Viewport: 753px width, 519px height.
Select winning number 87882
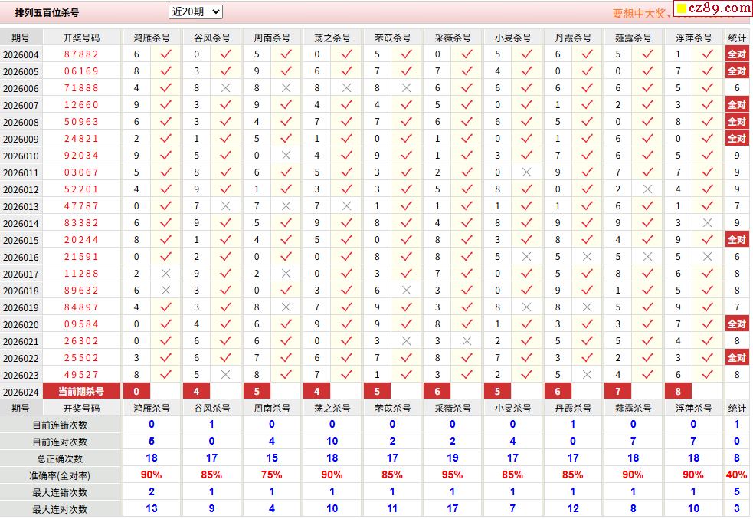[x=82, y=54]
